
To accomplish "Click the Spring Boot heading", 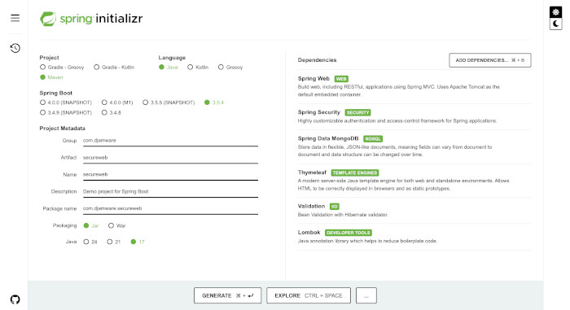I will (56, 93).
